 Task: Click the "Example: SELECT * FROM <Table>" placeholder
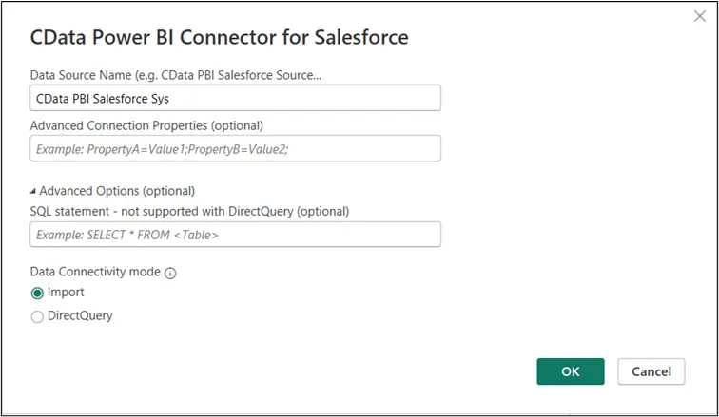click(127, 235)
